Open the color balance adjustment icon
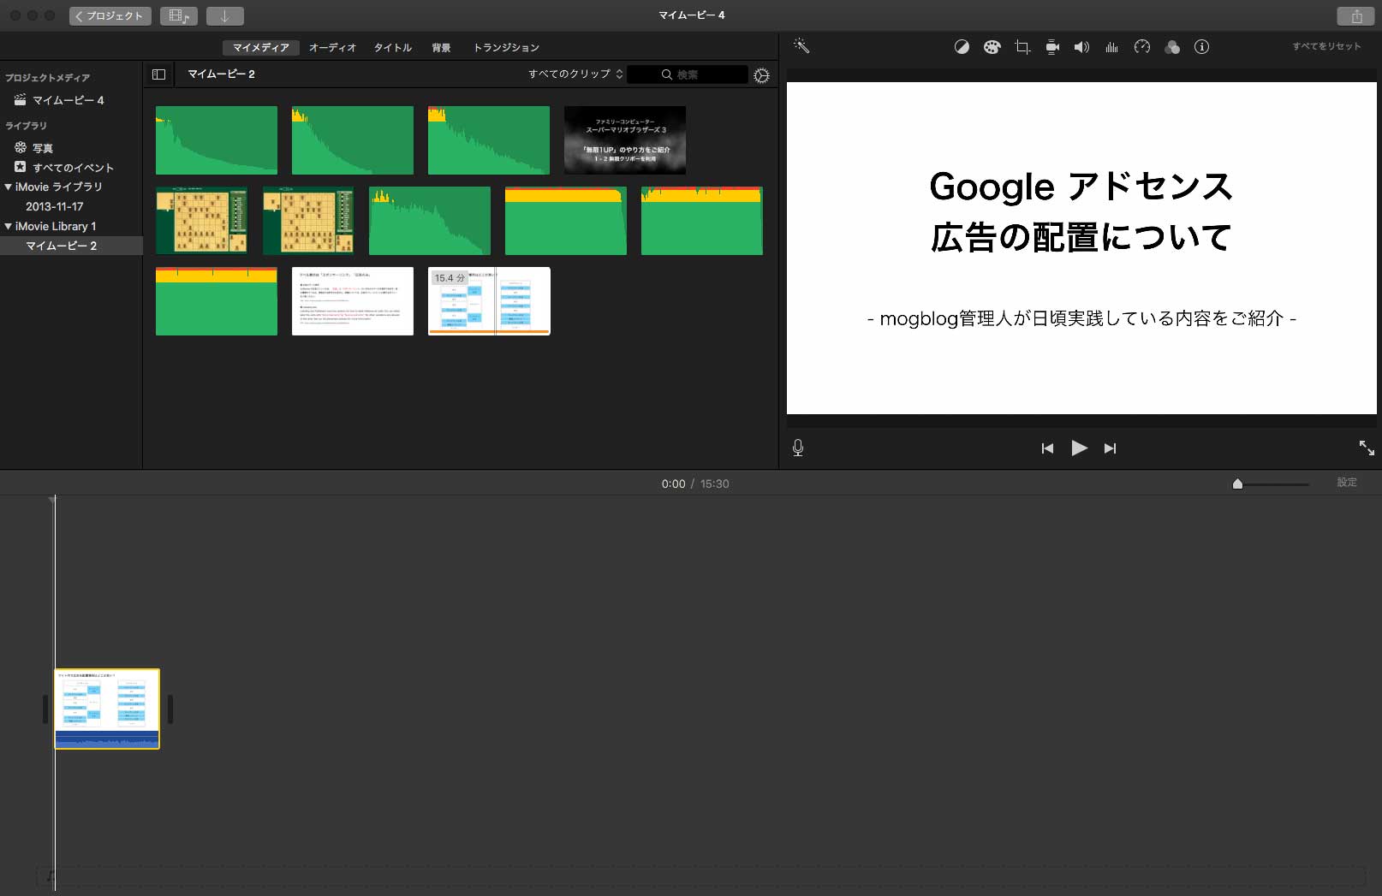This screenshot has width=1382, height=896. point(962,47)
